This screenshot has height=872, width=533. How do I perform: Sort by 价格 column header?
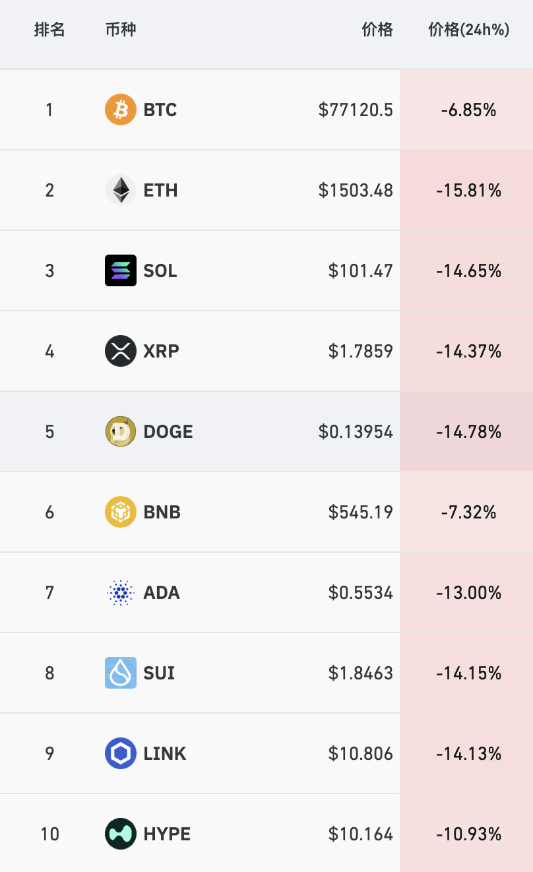[377, 30]
